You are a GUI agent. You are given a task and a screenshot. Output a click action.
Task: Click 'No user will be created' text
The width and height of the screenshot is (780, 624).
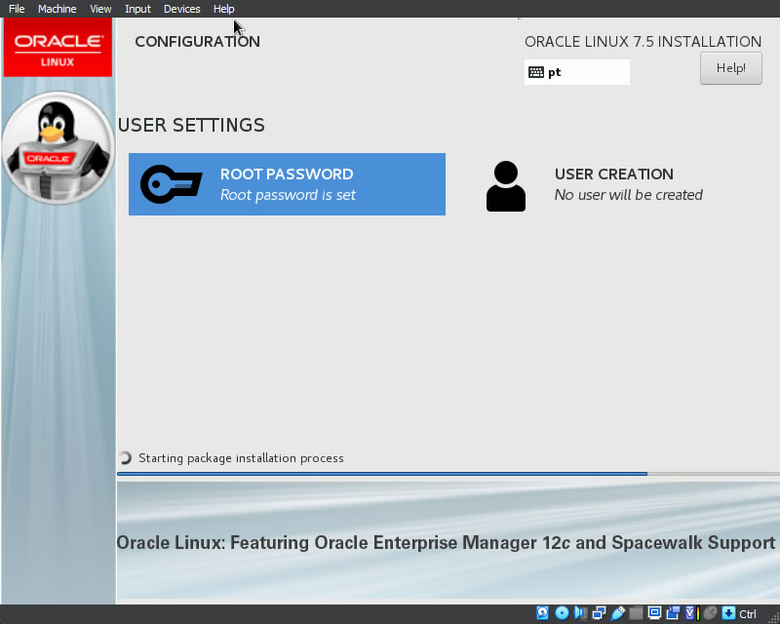click(628, 195)
